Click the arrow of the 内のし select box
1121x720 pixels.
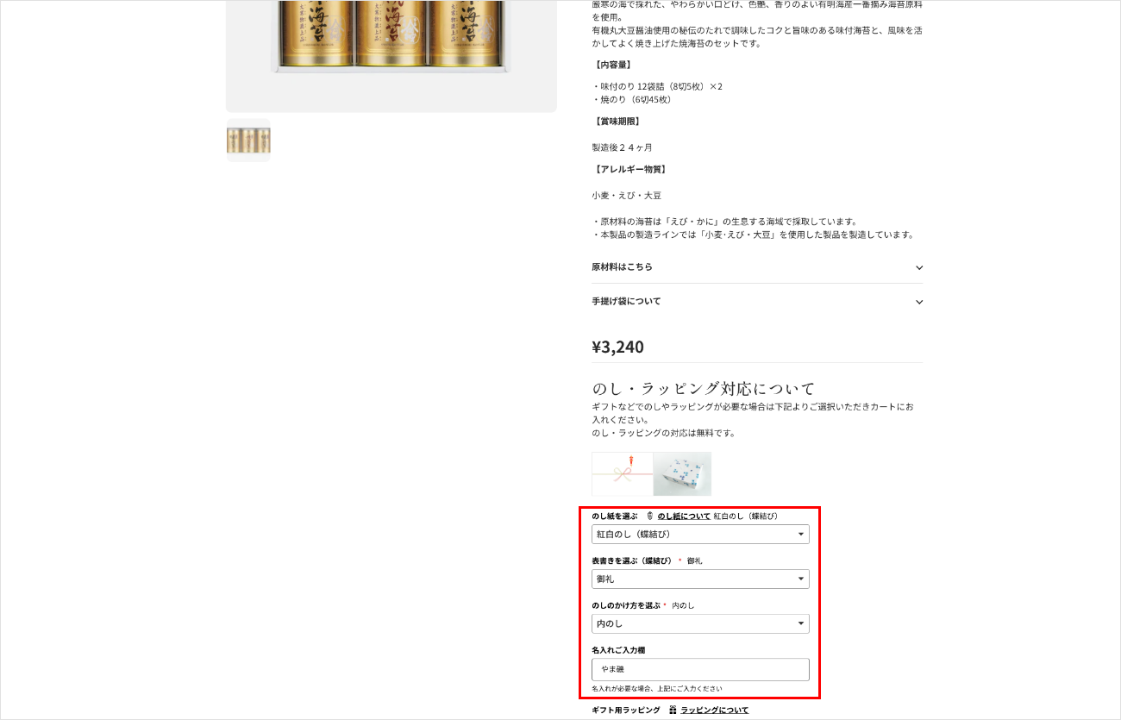pyautogui.click(x=800, y=623)
